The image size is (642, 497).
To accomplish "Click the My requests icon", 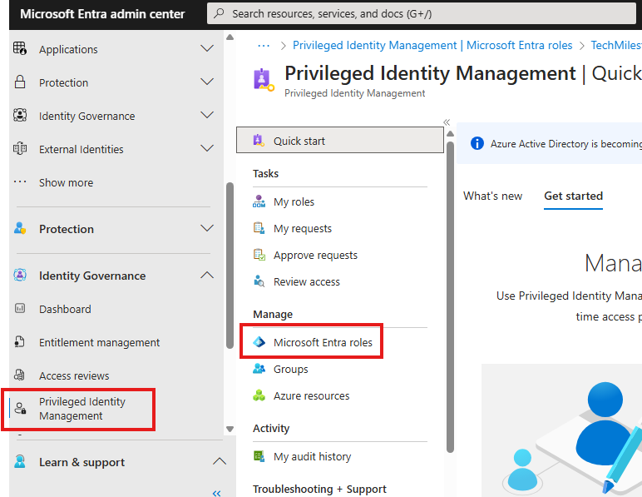I will tap(259, 228).
